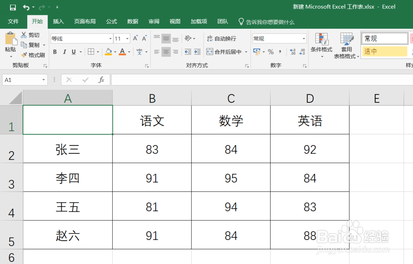Image resolution: width=413 pixels, height=264 pixels.
Task: Click the 格式刷 format painter button
Action: [33, 55]
